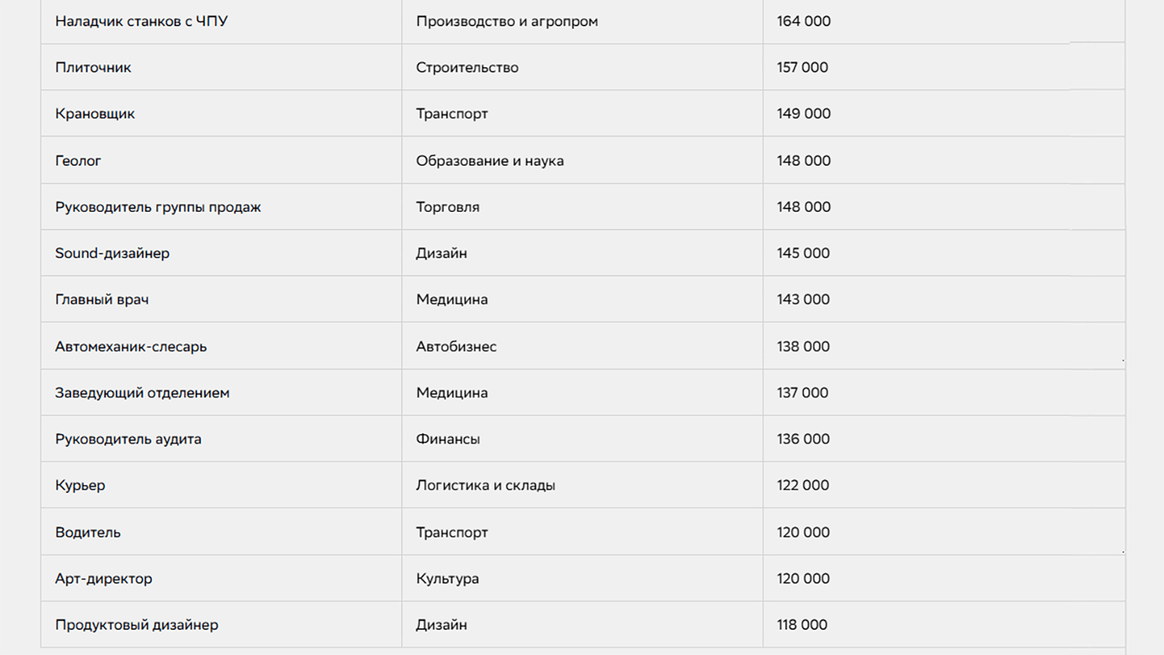Click the 'Крановщик' row title

pyautogui.click(x=95, y=113)
